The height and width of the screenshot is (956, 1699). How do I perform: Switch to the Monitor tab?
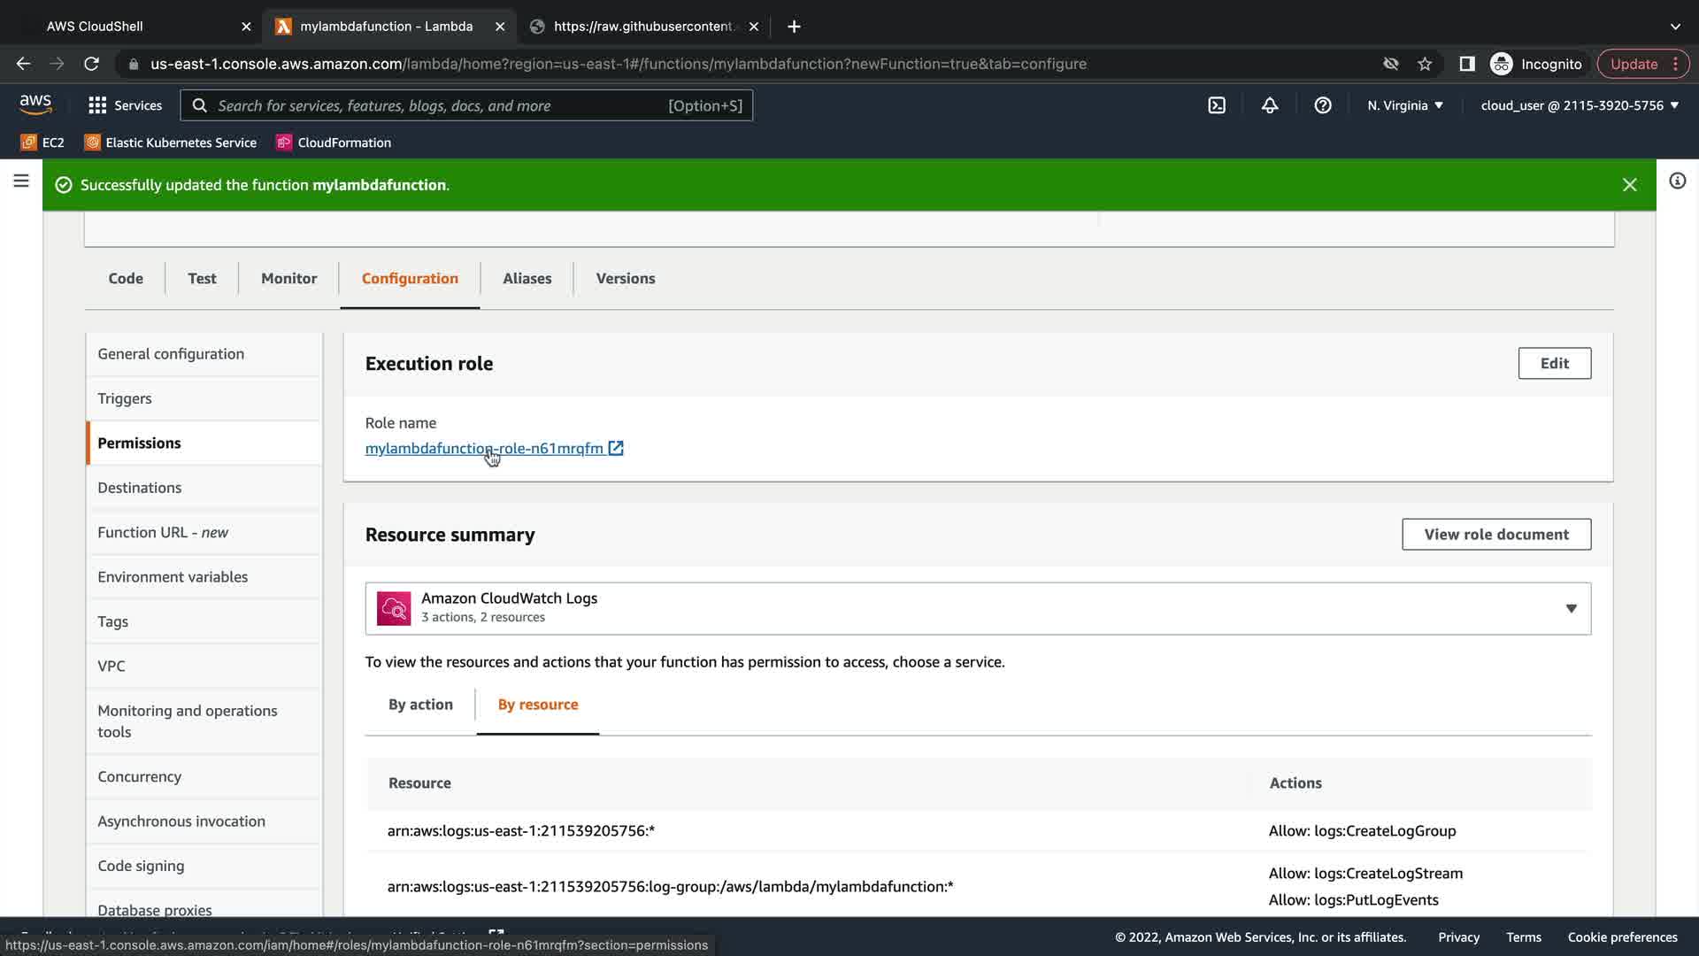pyautogui.click(x=288, y=278)
